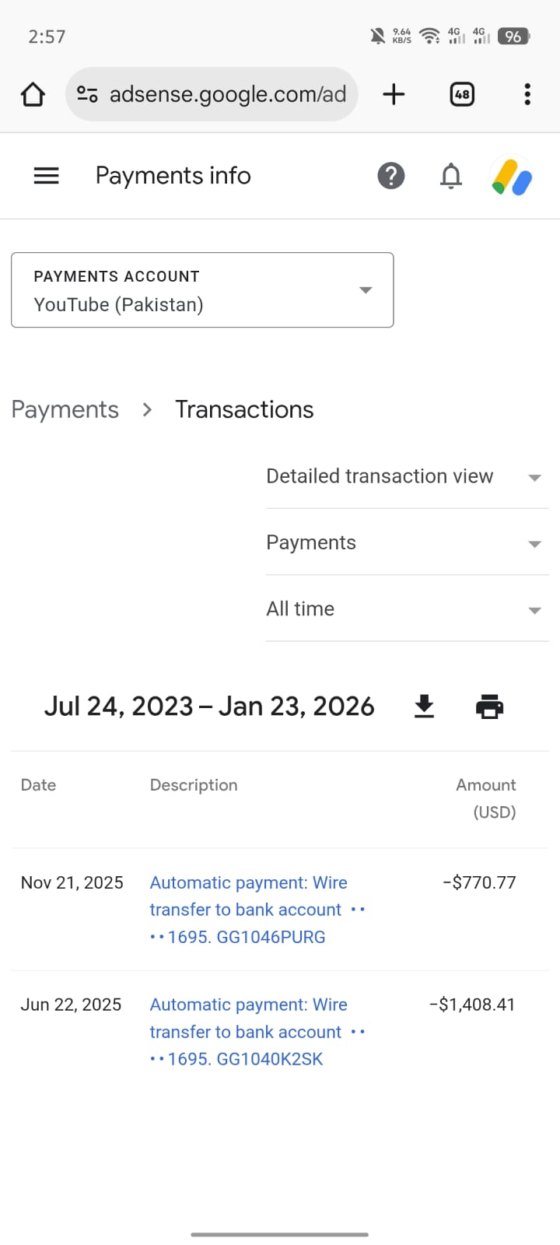Tap the adsense.google.com address bar
Viewport: 560px width, 1245px height.
point(227,95)
